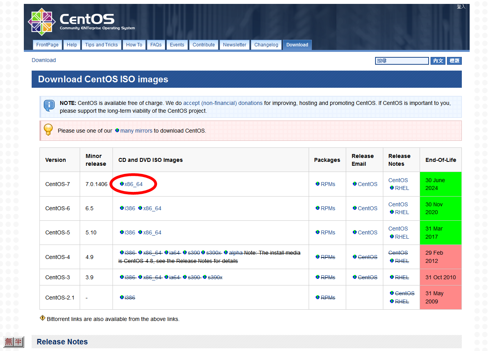This screenshot has width=488, height=351.
Task: Click the 半 half-width icon at bottom left
Action: click(18, 342)
